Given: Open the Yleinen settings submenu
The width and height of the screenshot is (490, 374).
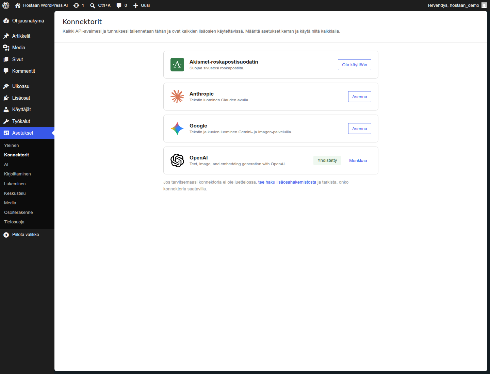Looking at the screenshot, I should coord(12,145).
